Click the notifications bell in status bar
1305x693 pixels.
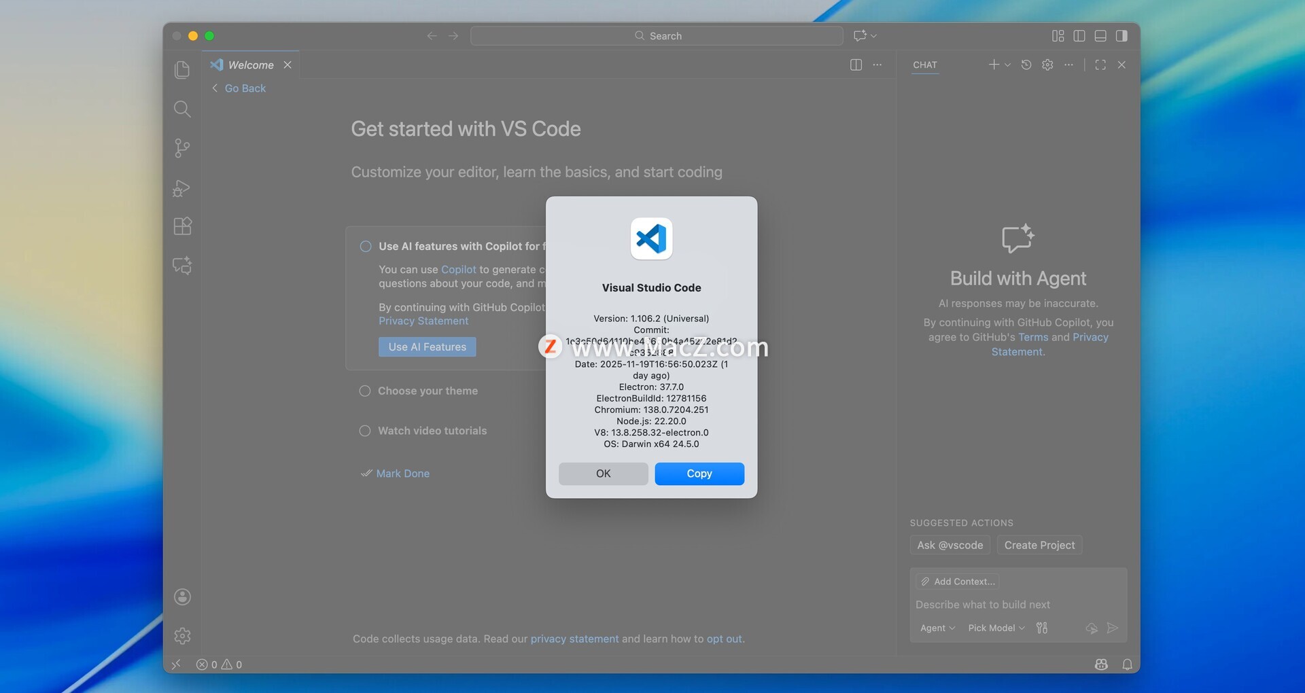click(1127, 664)
